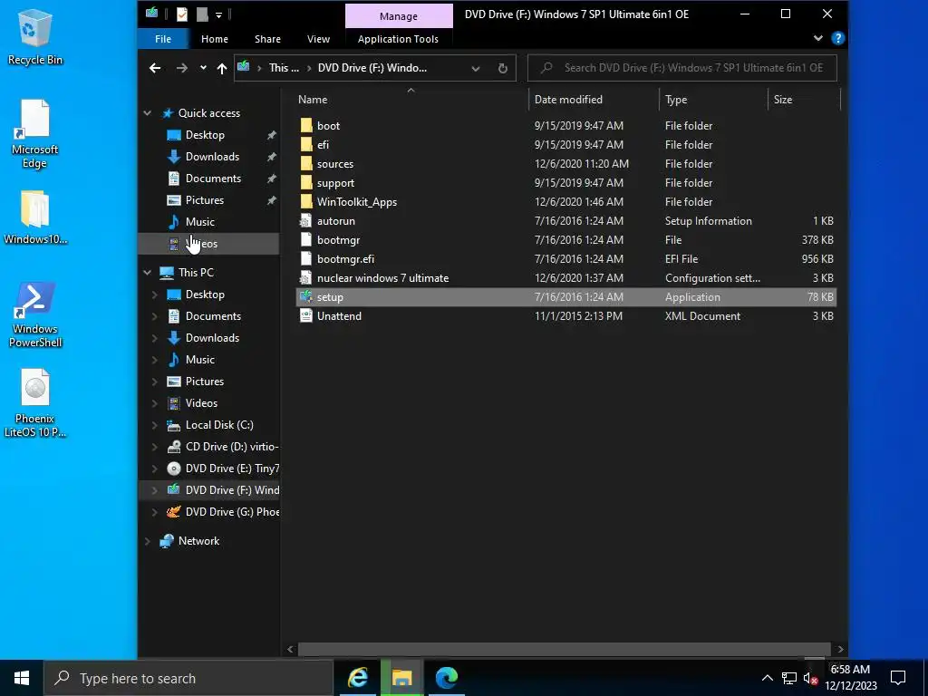
Task: Open the network status tray icon
Action: click(789, 678)
